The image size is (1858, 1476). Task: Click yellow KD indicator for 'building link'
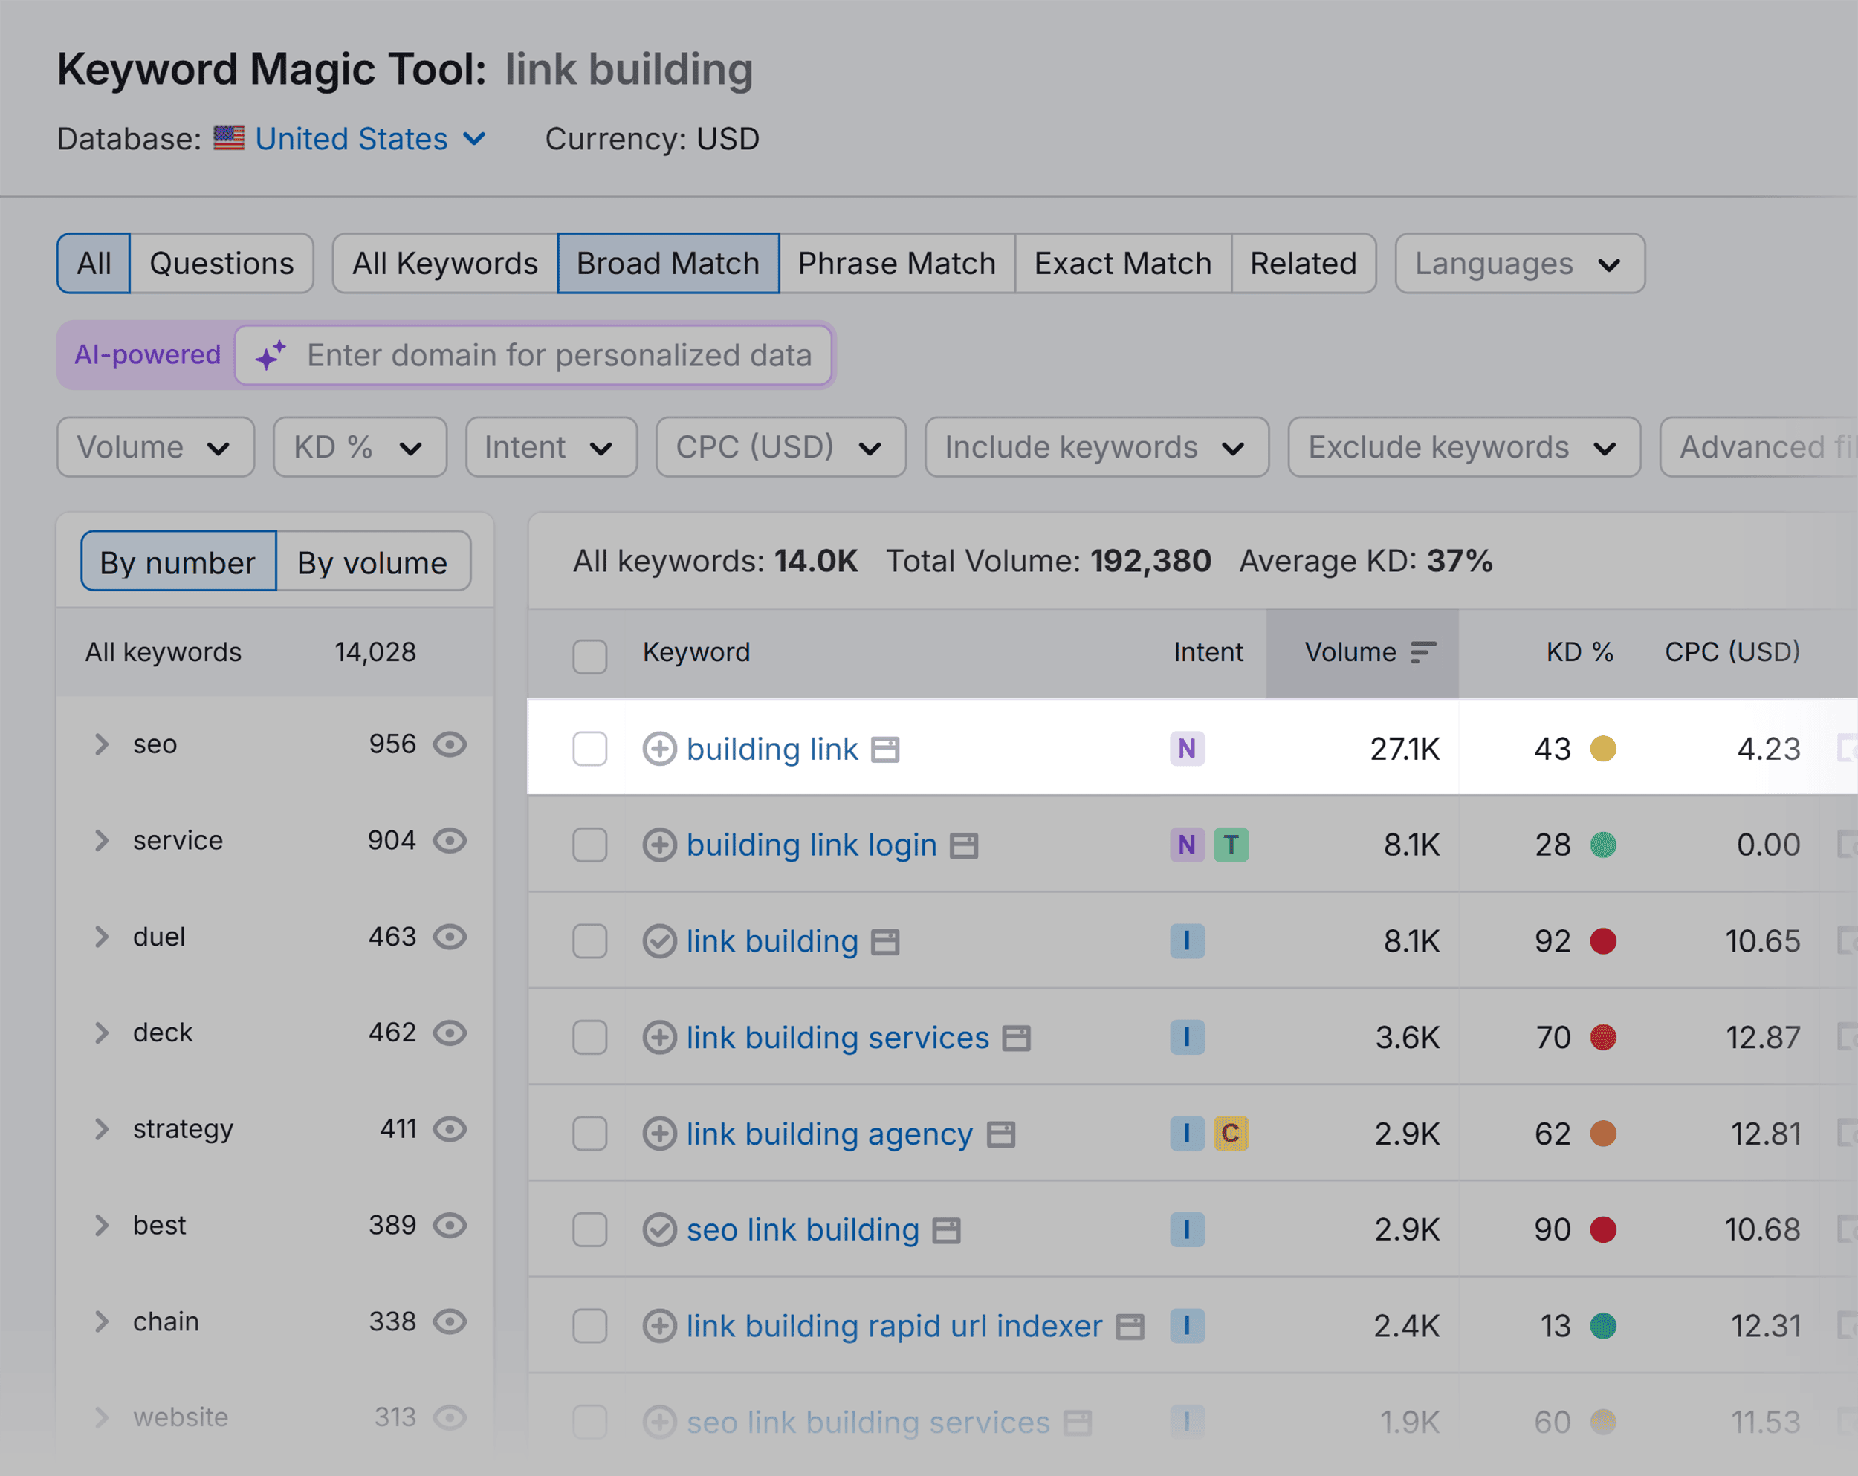(1603, 748)
